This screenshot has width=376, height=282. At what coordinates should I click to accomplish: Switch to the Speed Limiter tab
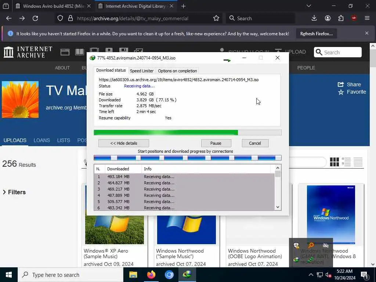(141, 71)
